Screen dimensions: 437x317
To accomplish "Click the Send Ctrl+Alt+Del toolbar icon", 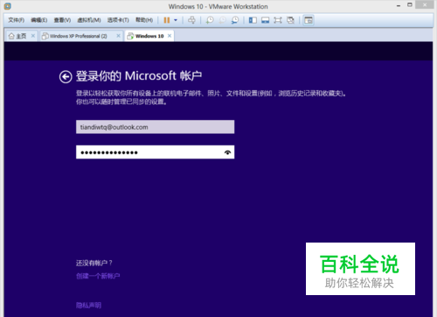I will pos(191,20).
